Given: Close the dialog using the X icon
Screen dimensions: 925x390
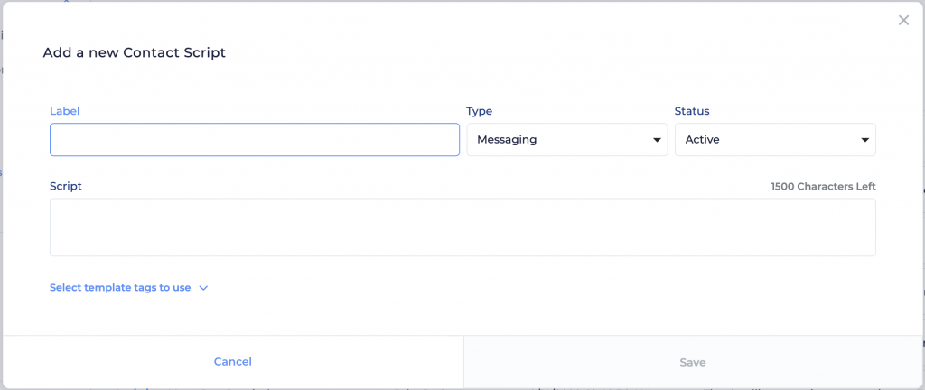Looking at the screenshot, I should (903, 21).
